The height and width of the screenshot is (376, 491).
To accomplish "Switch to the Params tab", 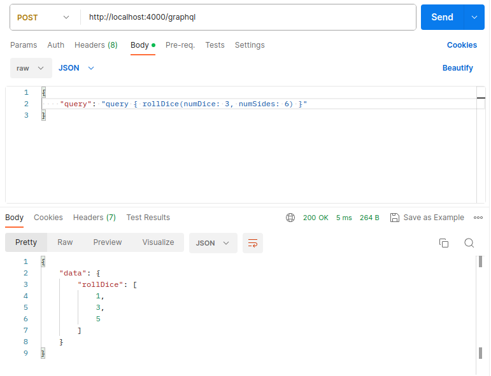I will pyautogui.click(x=24, y=45).
